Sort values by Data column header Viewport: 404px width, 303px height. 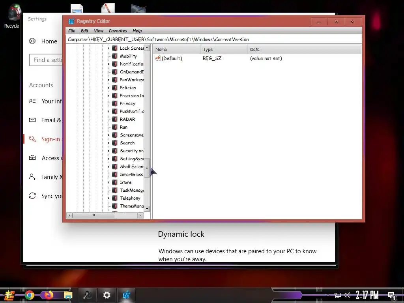pos(304,49)
